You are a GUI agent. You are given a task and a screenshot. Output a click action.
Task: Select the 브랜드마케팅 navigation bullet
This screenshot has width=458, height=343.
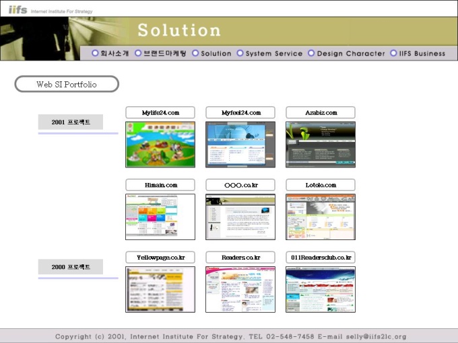[138, 53]
